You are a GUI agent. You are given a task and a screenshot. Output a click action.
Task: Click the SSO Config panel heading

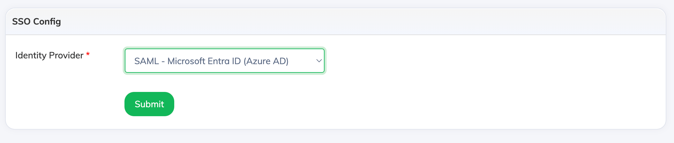pyautogui.click(x=36, y=22)
